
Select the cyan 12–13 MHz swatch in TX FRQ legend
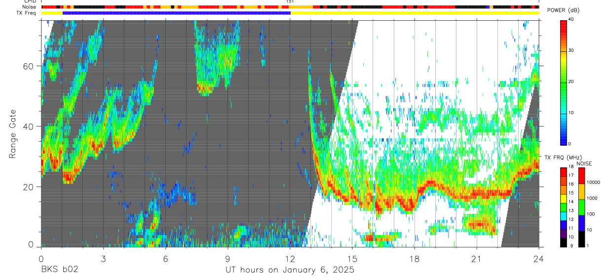coord(564,216)
